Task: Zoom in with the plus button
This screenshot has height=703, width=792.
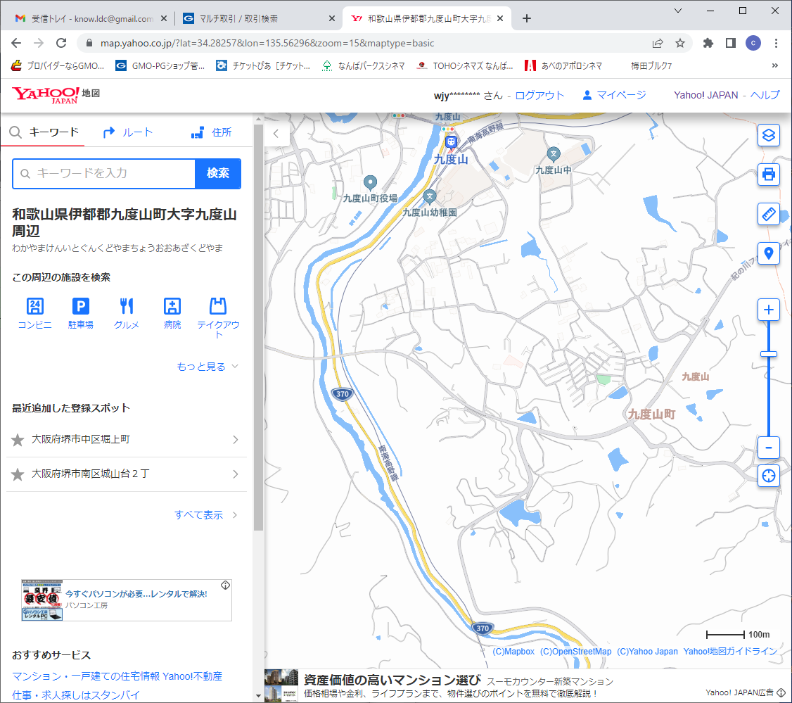Action: coord(769,310)
